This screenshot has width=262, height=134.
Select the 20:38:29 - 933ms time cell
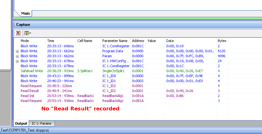coord(60,71)
